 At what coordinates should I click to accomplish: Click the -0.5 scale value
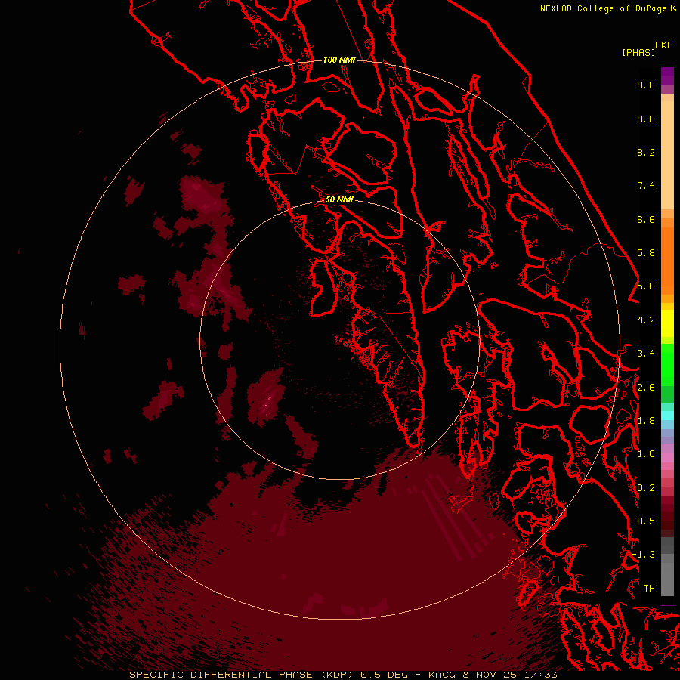(643, 521)
